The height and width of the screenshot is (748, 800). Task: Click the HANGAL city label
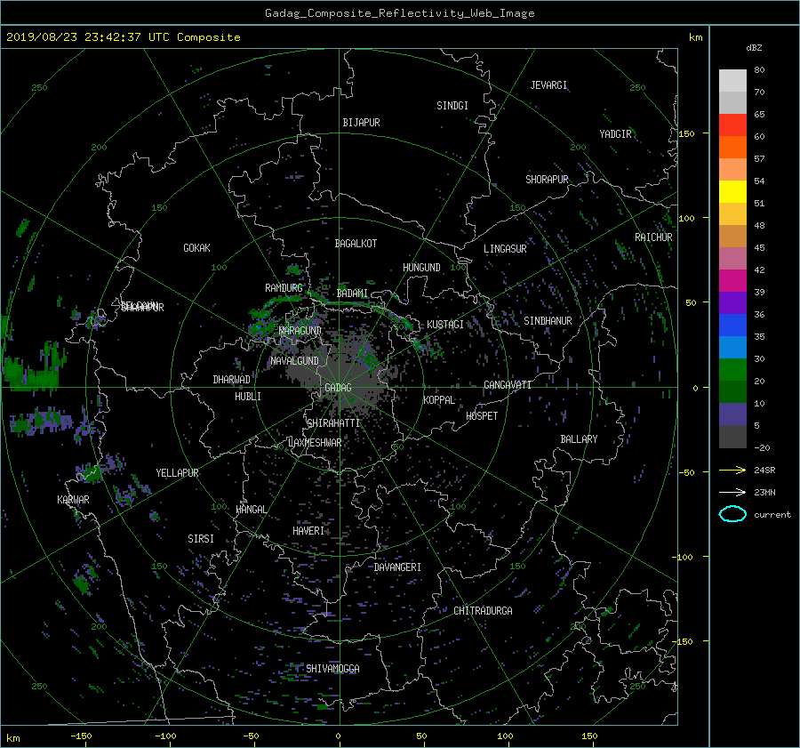point(251,510)
